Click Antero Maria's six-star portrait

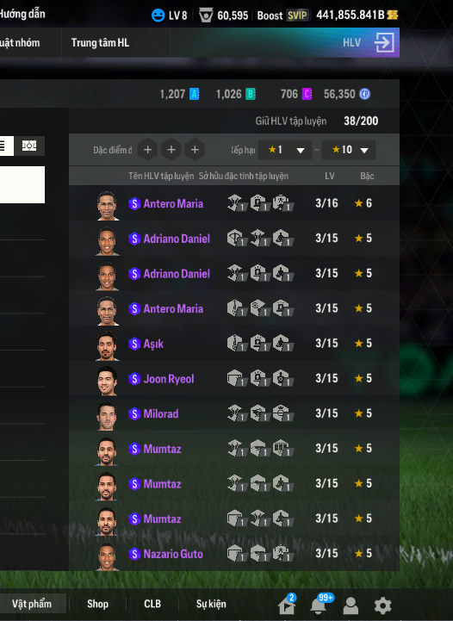coord(108,206)
